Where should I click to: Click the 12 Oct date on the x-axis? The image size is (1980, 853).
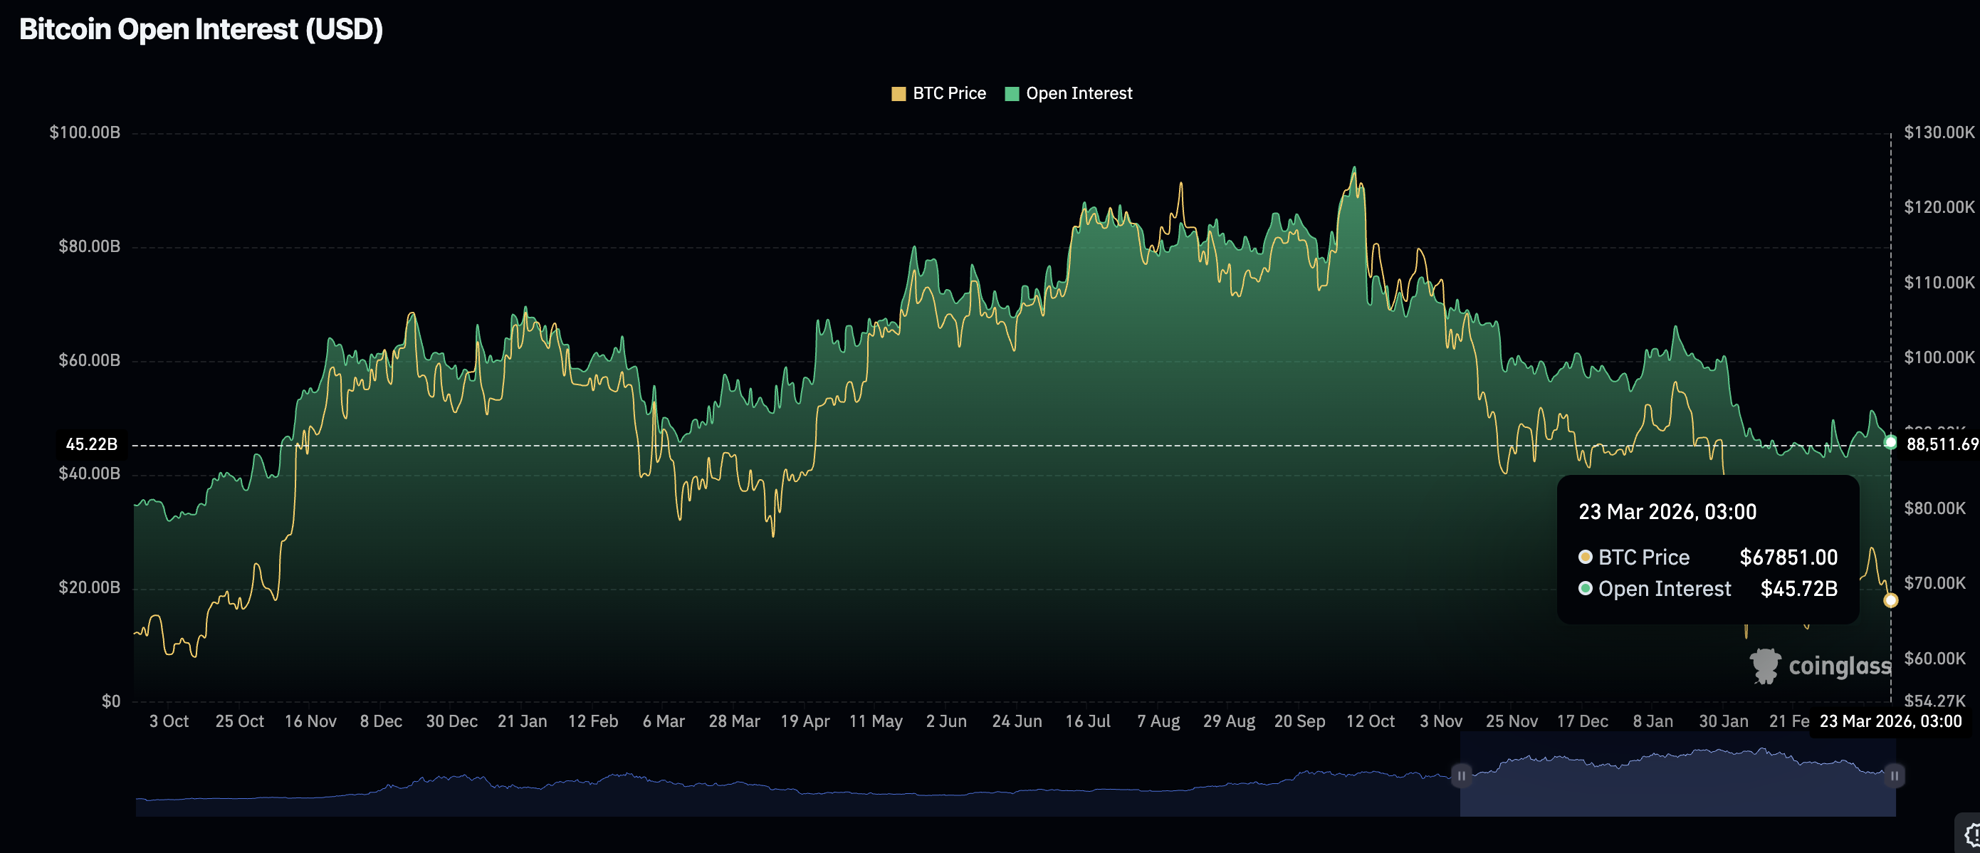tap(1370, 721)
